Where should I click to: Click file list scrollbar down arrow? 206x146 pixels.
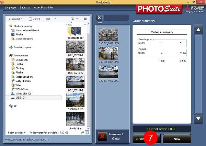click(x=88, y=128)
